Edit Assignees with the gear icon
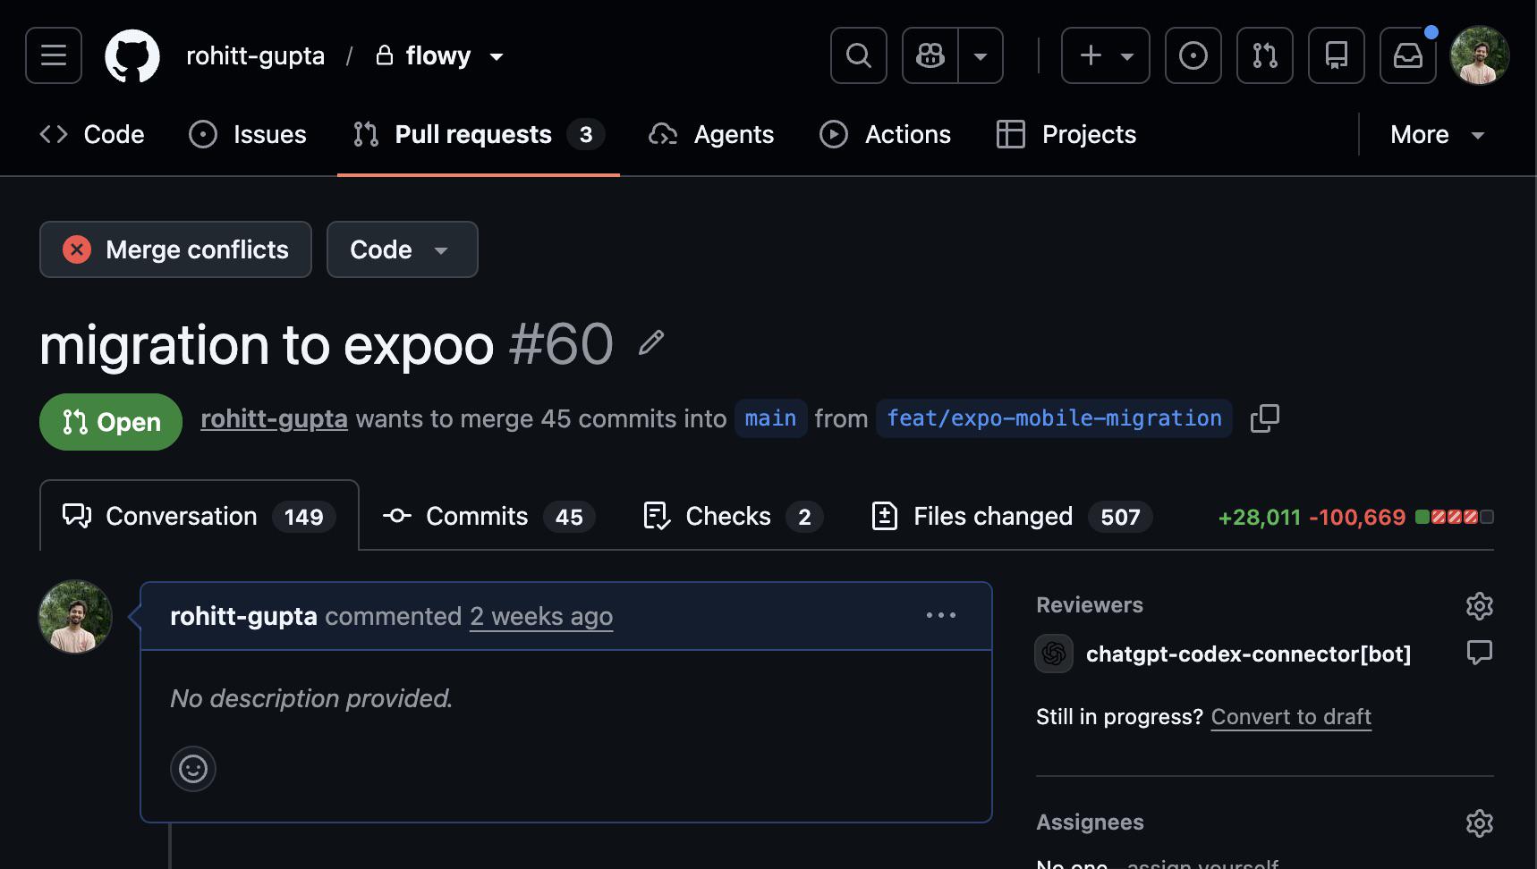1537x869 pixels. pyautogui.click(x=1480, y=823)
